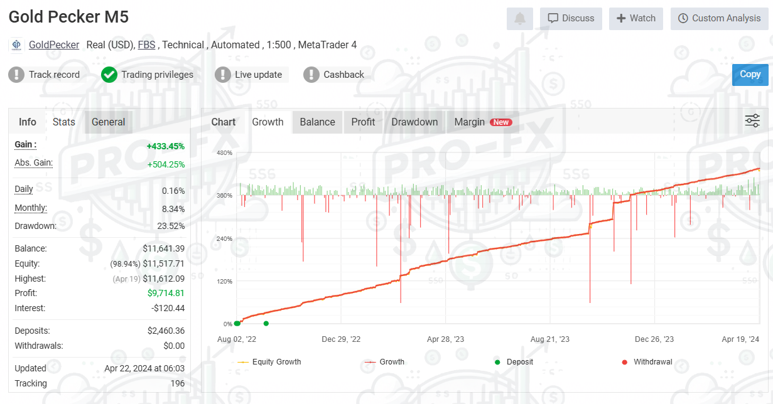The height and width of the screenshot is (404, 773).
Task: Select the Growth chart tab
Action: point(268,122)
